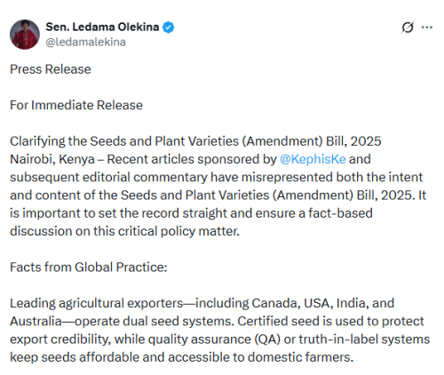Click the "Nairobi, Kenya" text
The image size is (444, 375).
coord(52,159)
